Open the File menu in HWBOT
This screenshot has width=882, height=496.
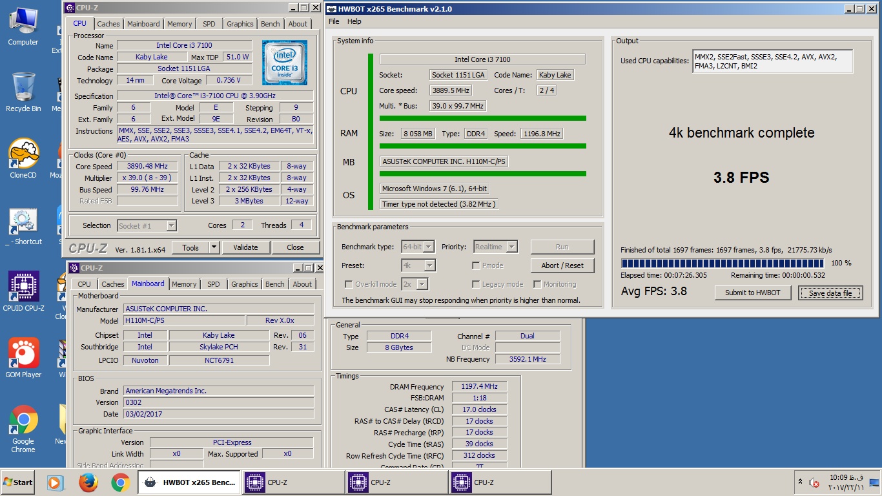tap(334, 21)
